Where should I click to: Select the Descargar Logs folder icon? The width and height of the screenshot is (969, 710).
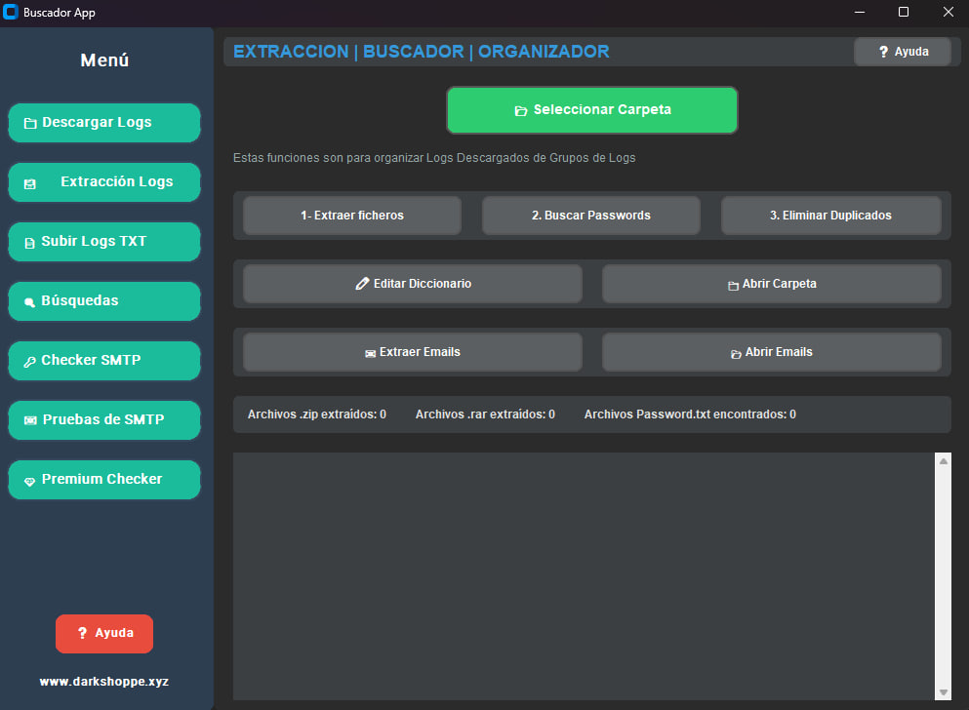[28, 122]
